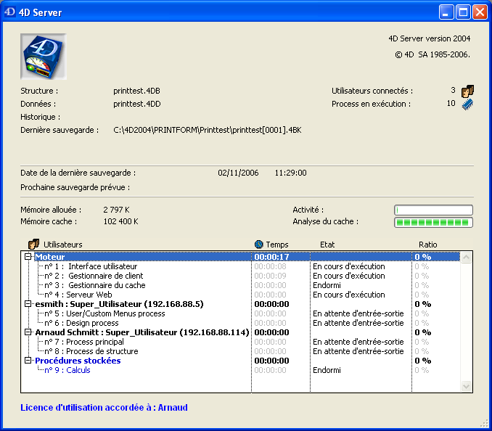Click the 4D Server application logo
Viewport: 492px width, 431px height.
pos(44,57)
